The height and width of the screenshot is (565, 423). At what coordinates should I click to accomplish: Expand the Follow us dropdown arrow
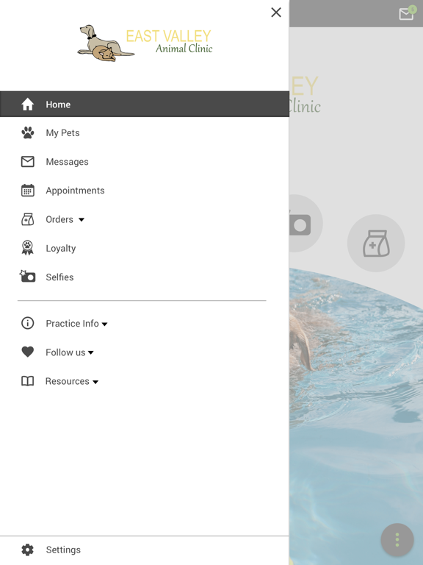point(91,353)
